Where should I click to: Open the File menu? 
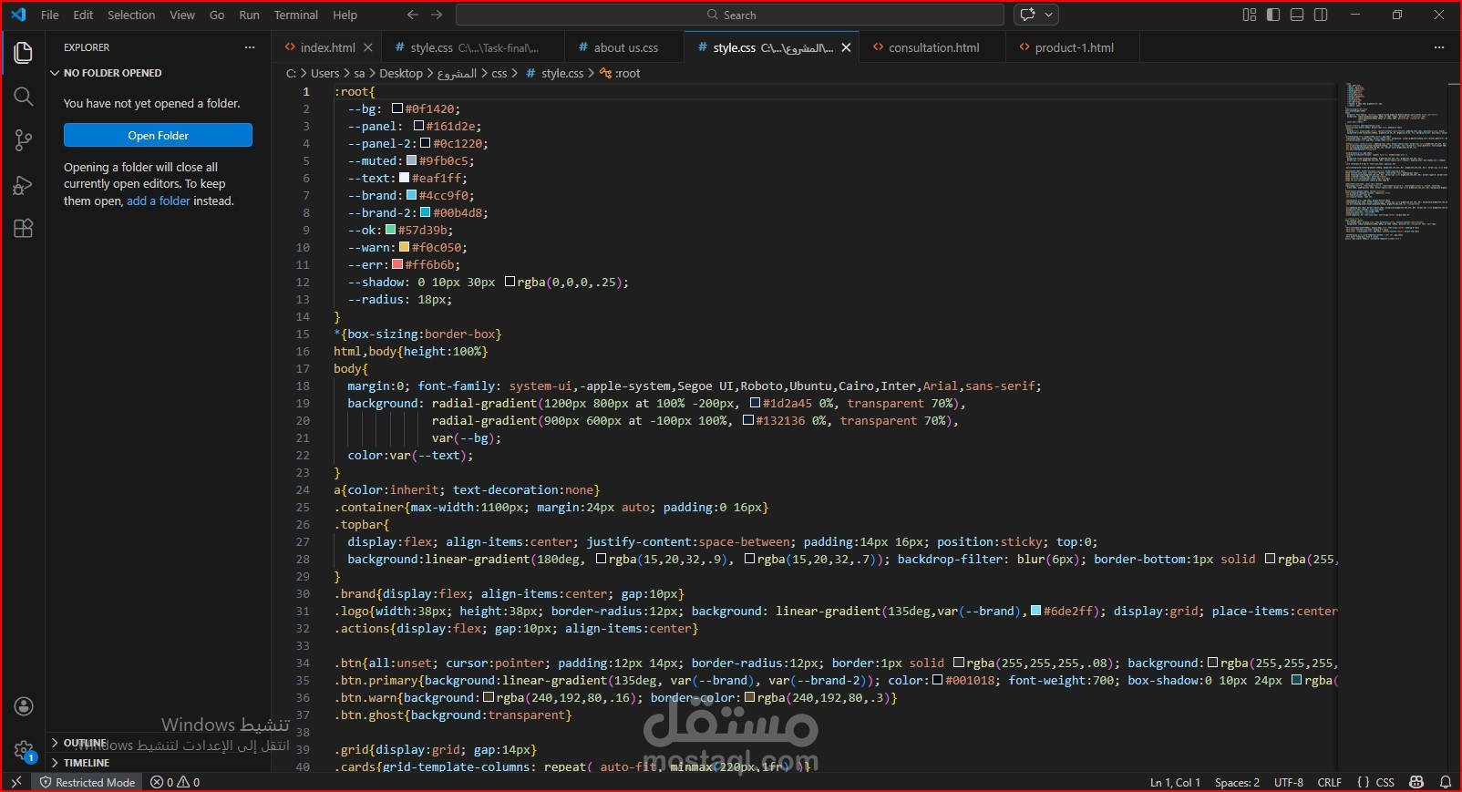(x=50, y=15)
